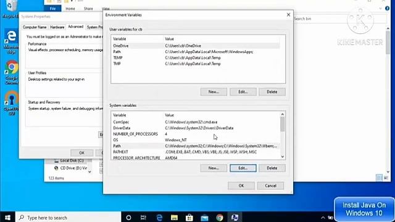Select the user Path variable row
The width and height of the screenshot is (395, 222).
tap(196, 52)
